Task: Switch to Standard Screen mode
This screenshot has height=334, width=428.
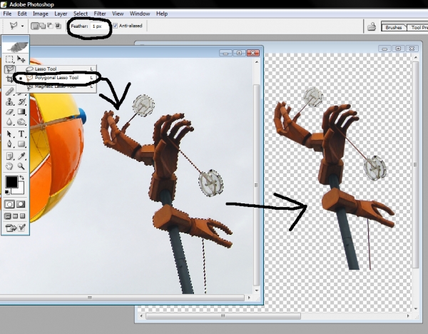Action: tap(8, 216)
